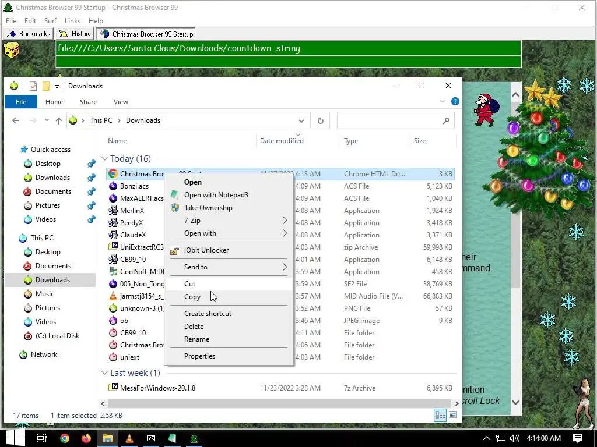Switch to the View ribbon tab
Viewport: 597px width, 447px height.
click(121, 102)
